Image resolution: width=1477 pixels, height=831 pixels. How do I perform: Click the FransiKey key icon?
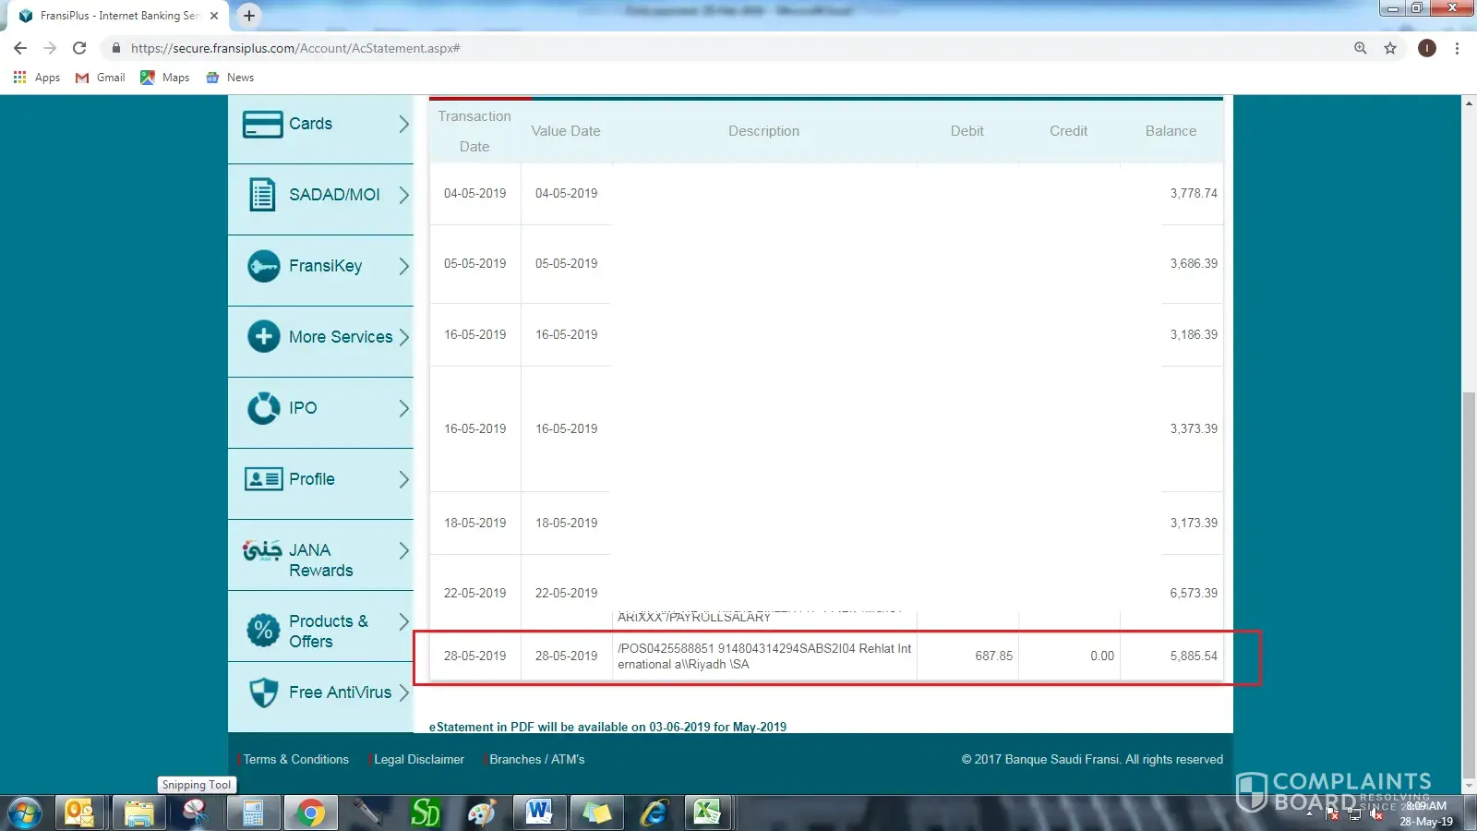263,266
